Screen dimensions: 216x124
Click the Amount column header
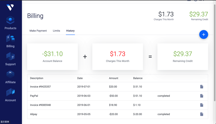point(113,78)
